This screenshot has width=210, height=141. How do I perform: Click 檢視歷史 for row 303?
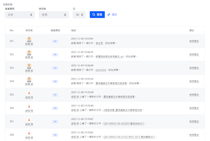(x=194, y=68)
